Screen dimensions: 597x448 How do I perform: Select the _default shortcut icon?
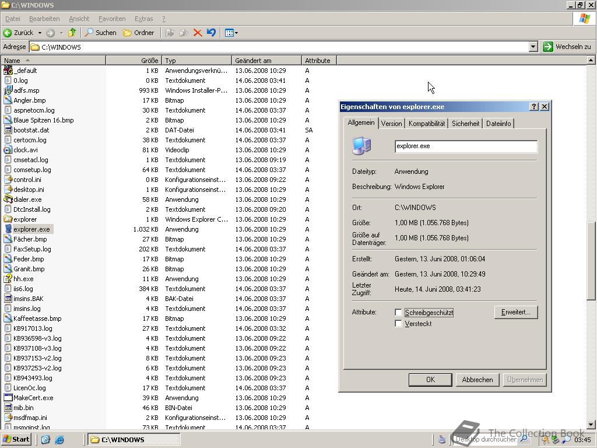(8, 71)
